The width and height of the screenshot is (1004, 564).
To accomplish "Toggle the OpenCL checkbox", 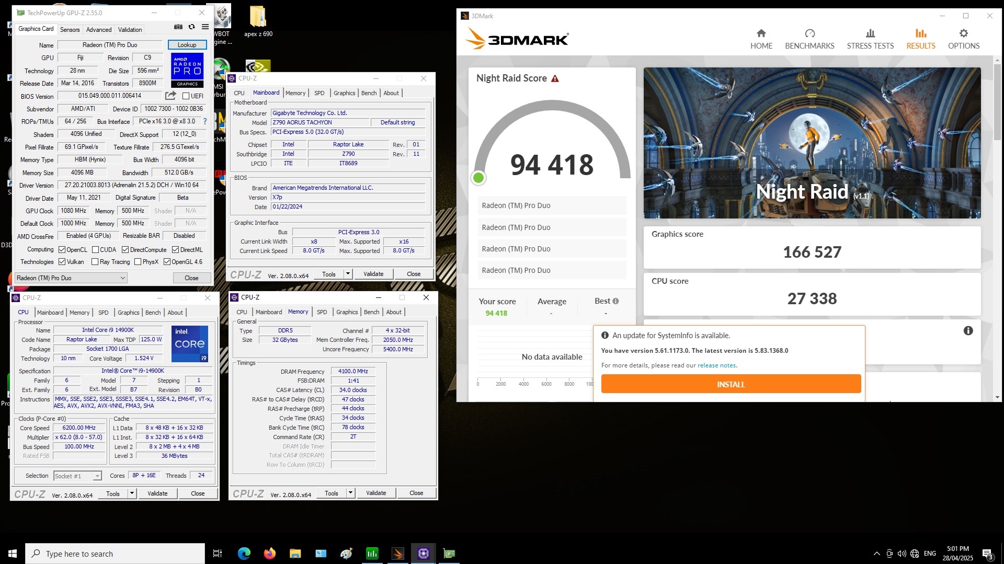I will 62,250.
